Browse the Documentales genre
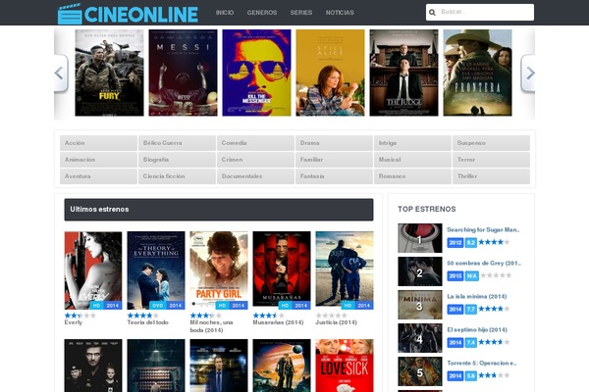This screenshot has height=392, width=589. pos(255,176)
